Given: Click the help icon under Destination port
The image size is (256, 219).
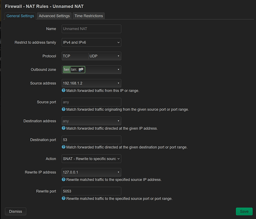Looking at the screenshot, I should (x=64, y=147).
